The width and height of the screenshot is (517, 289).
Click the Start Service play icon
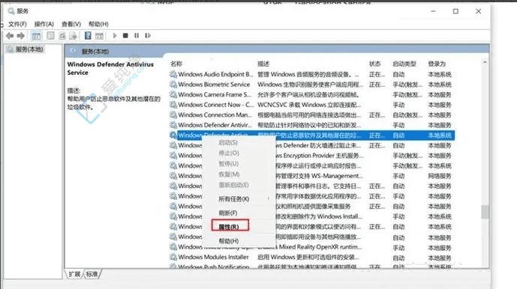[x=114, y=35]
